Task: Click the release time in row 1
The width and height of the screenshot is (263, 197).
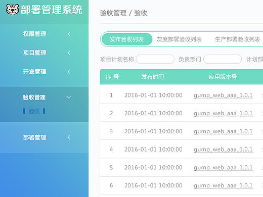Action: tap(153, 95)
